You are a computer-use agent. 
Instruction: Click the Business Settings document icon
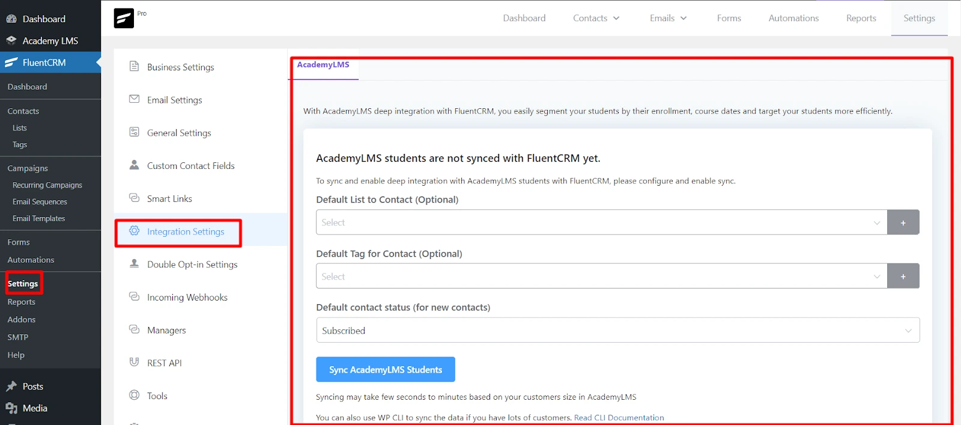(135, 66)
